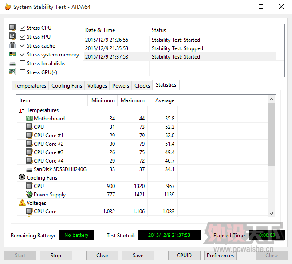The width and height of the screenshot is (292, 264).
Task: Switch to the Voltages tab
Action: [97, 86]
